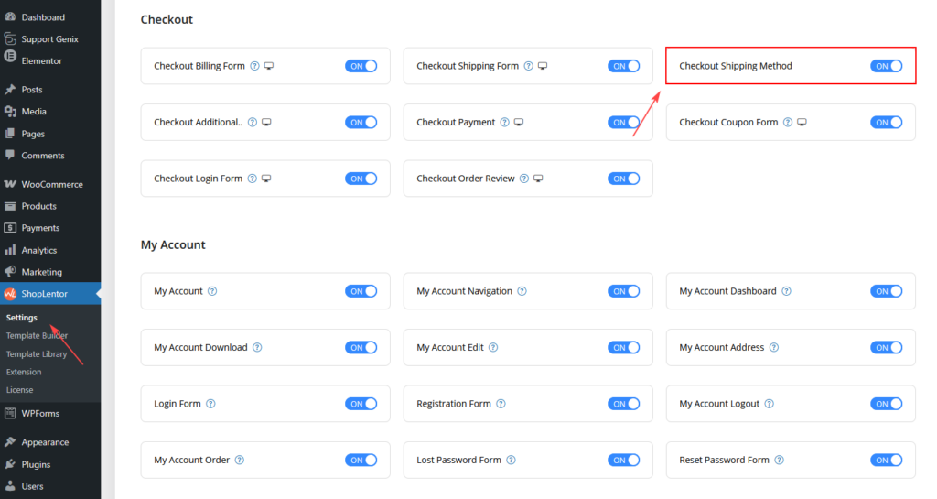Select the Checkout Shipping Form card label
The image size is (937, 499).
(x=467, y=66)
